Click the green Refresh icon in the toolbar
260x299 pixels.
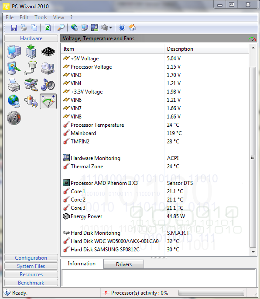click(48, 28)
